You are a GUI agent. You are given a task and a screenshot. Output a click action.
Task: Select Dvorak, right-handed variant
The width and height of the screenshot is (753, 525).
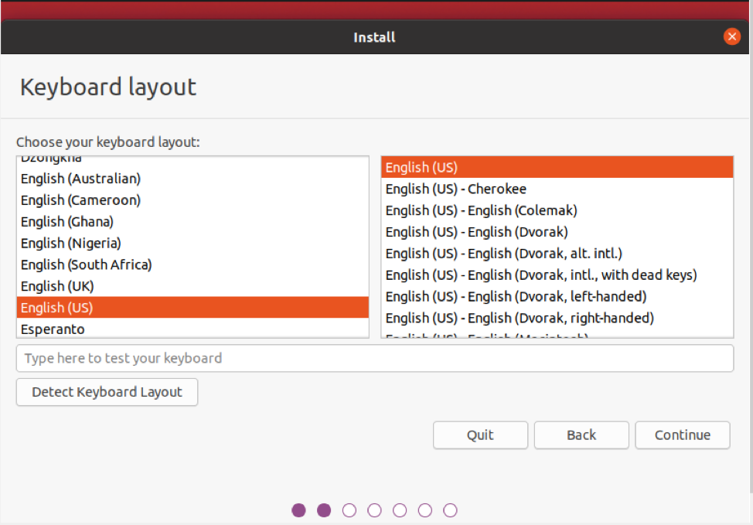(x=519, y=318)
